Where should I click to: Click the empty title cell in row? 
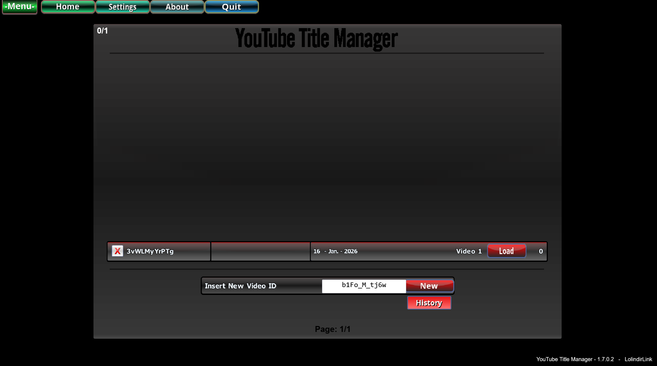260,251
